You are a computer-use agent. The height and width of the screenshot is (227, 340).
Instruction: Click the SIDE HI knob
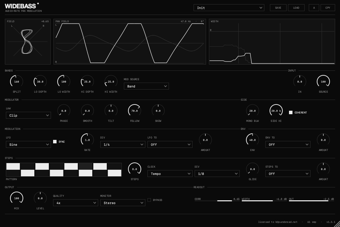tap(276, 111)
